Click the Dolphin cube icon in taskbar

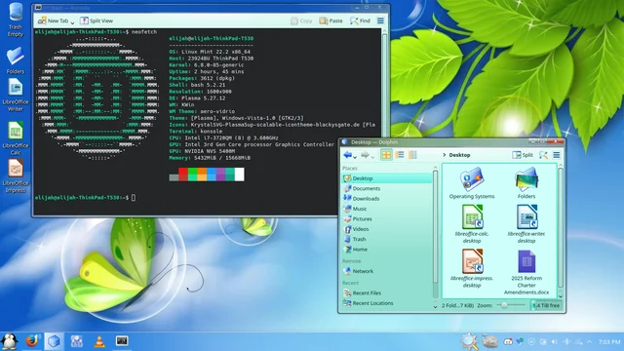[x=54, y=341]
